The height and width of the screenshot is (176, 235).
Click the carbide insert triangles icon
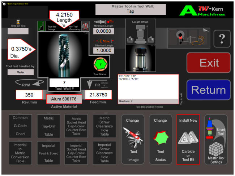(188, 137)
